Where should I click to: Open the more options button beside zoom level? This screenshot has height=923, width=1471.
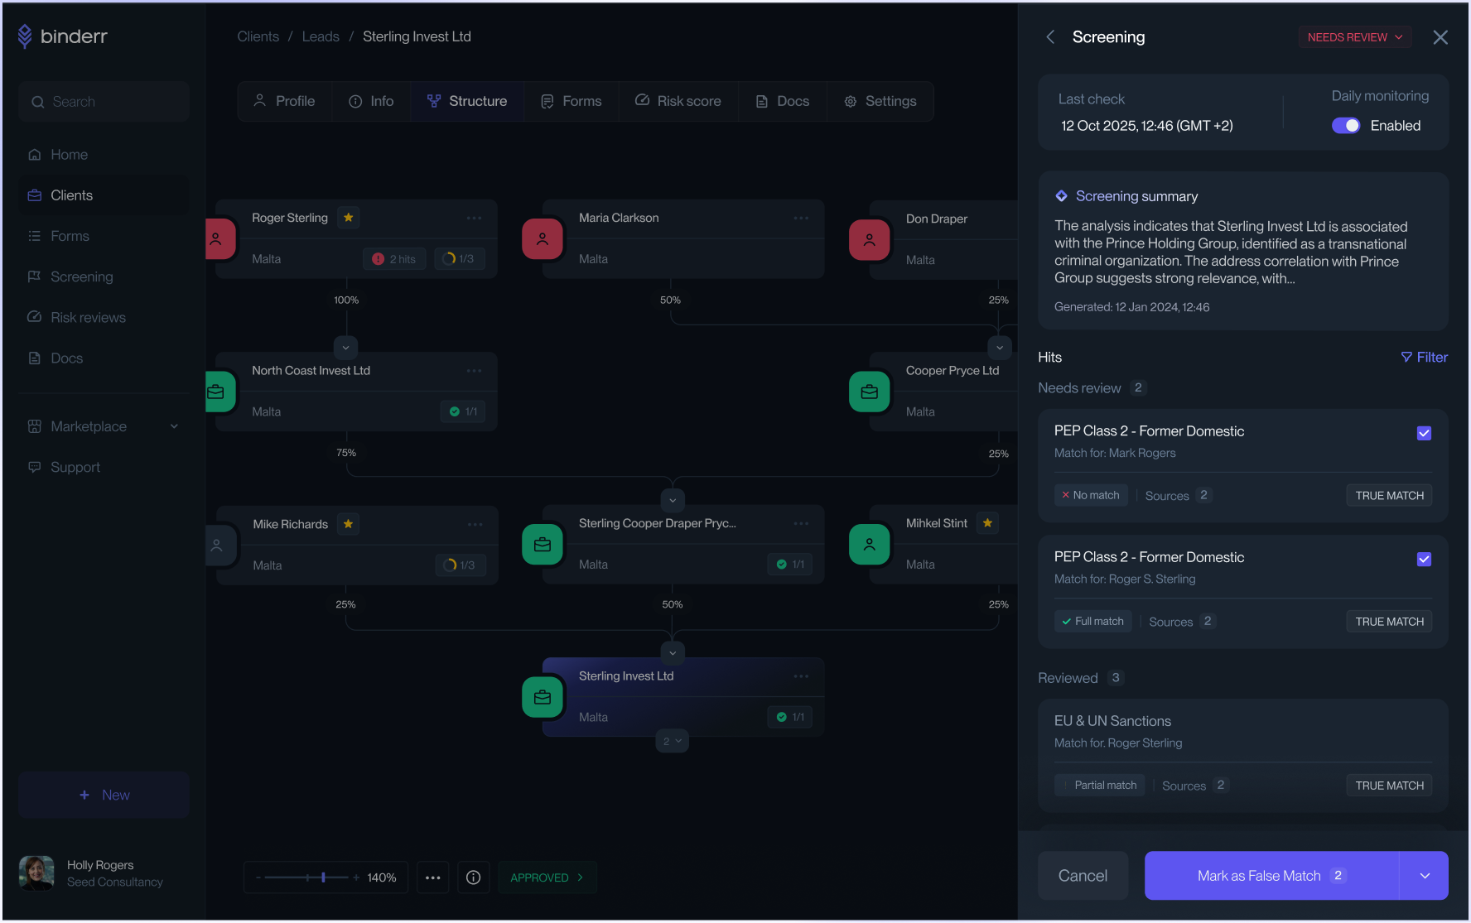point(432,877)
